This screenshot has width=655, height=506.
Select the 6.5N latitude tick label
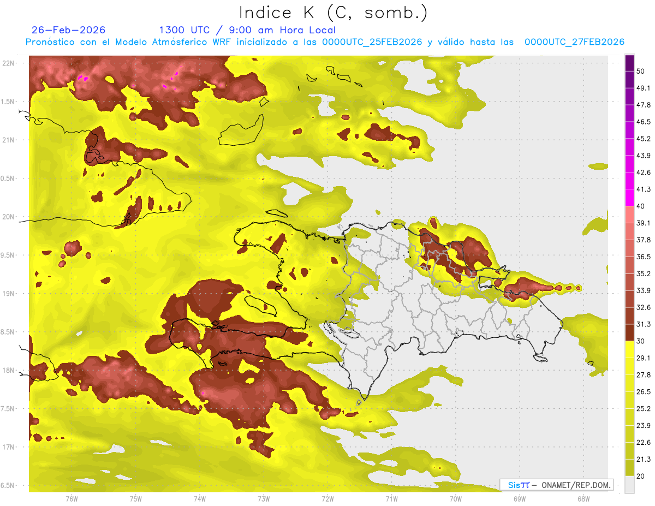(x=8, y=486)
